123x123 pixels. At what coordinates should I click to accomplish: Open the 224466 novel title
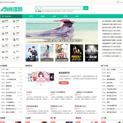(29, 92)
